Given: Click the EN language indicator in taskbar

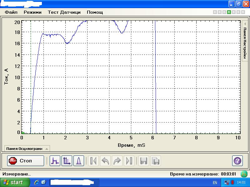Looking at the screenshot, I should click(x=215, y=182).
